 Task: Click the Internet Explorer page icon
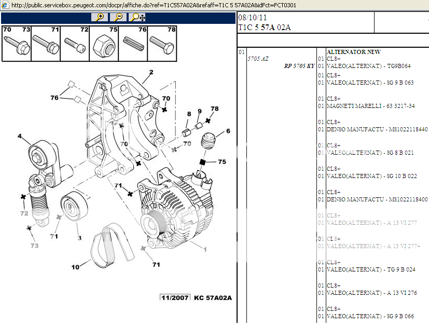pos(5,5)
